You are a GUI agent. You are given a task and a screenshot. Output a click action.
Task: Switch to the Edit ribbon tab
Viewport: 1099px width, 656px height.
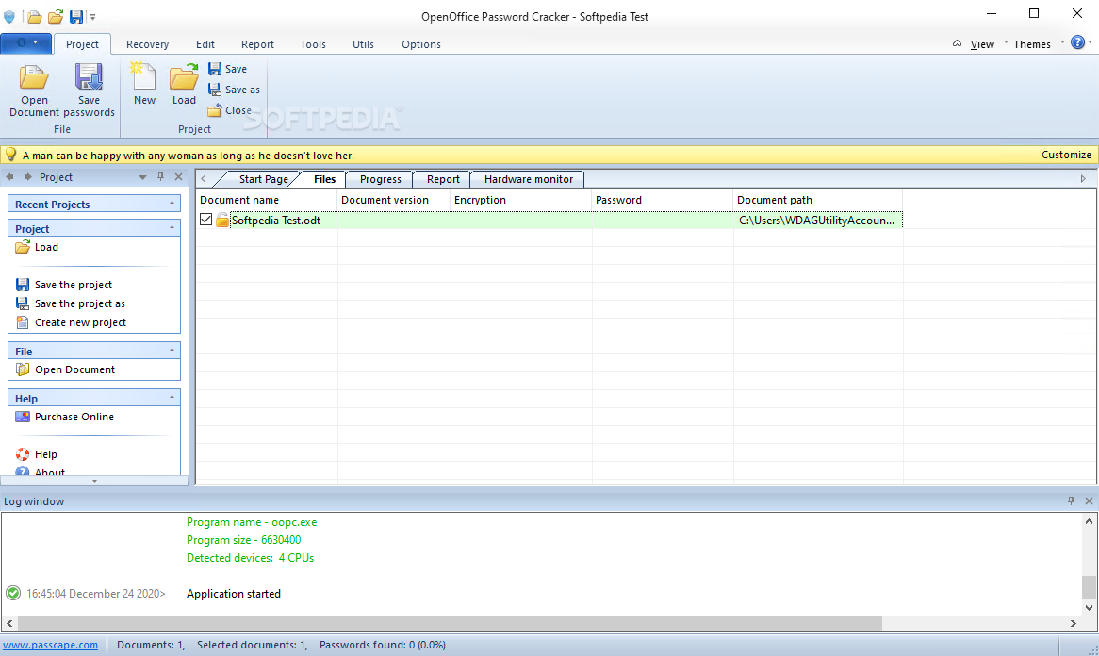205,44
